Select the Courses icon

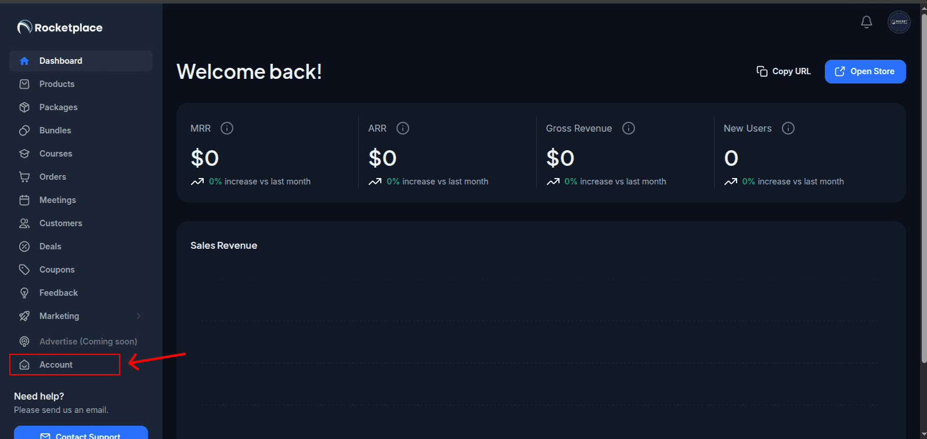pos(24,153)
